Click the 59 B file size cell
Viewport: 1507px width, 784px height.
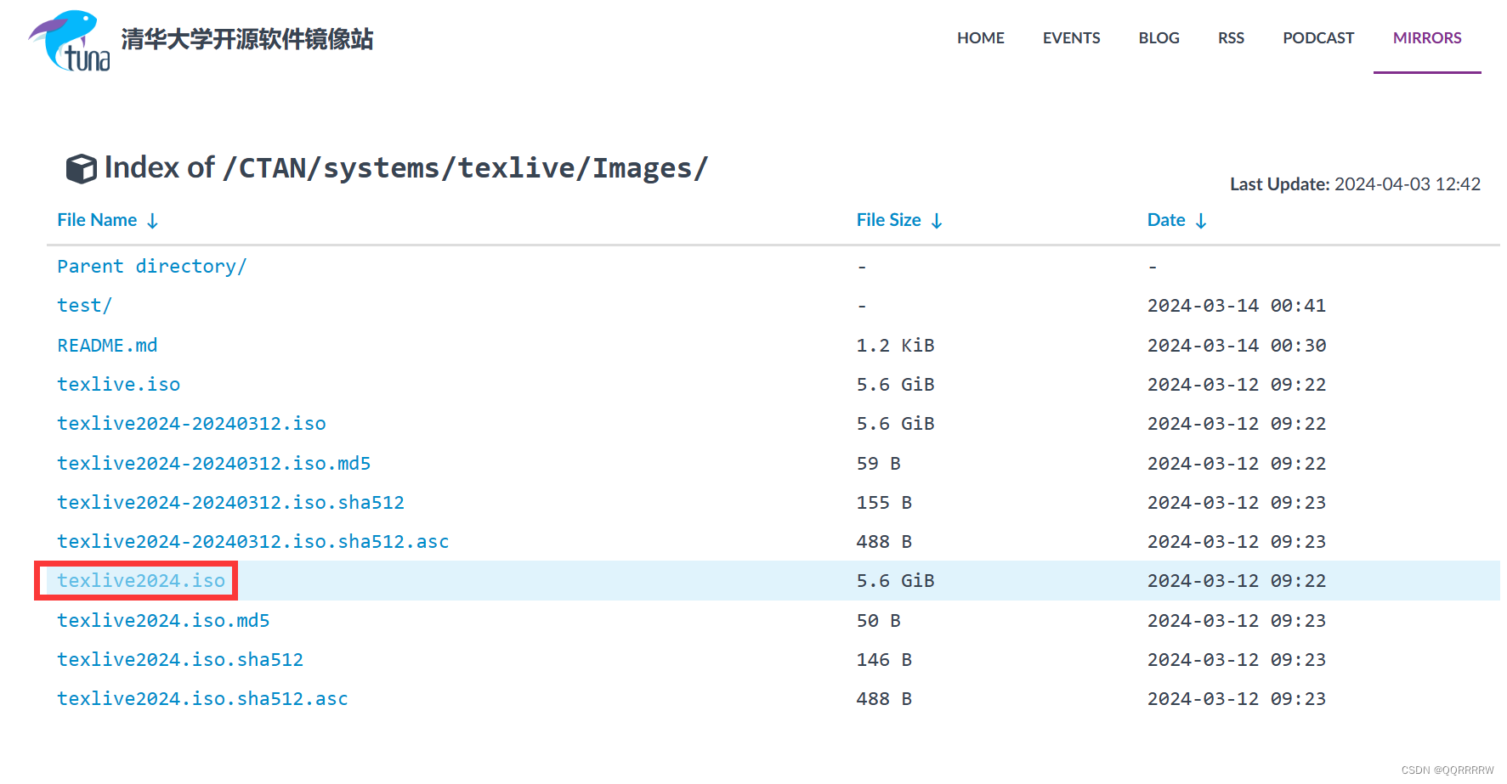[x=878, y=464]
